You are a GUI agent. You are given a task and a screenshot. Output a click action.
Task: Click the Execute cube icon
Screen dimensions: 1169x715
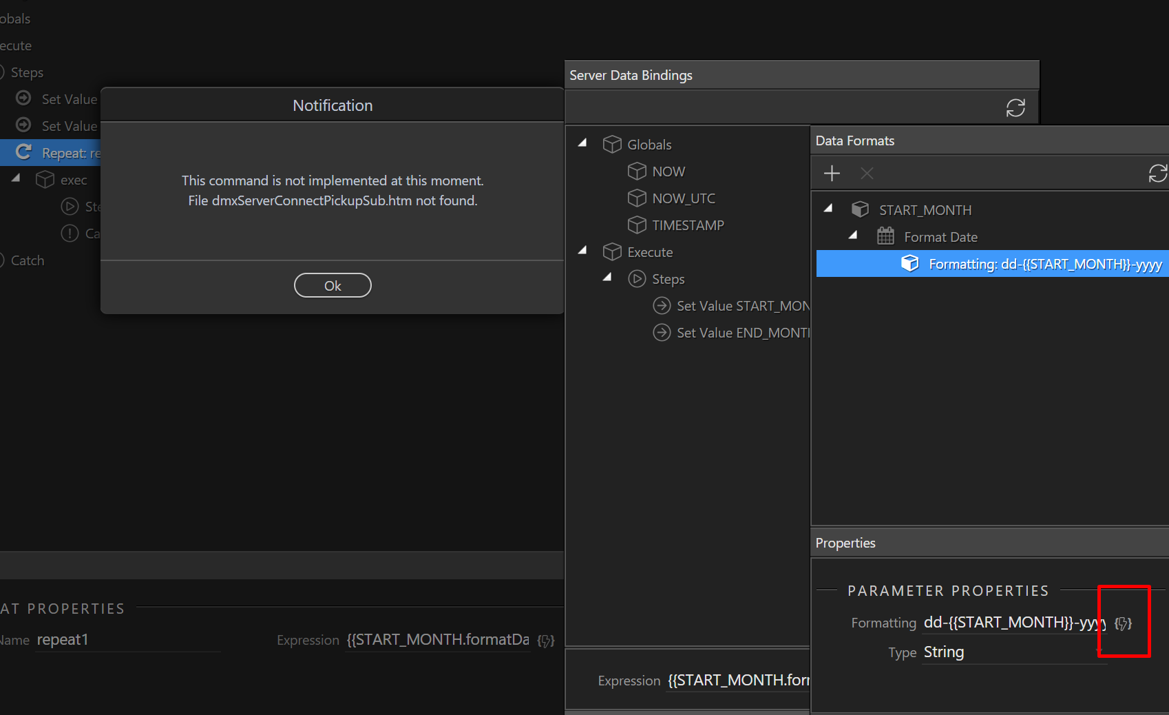tap(612, 252)
